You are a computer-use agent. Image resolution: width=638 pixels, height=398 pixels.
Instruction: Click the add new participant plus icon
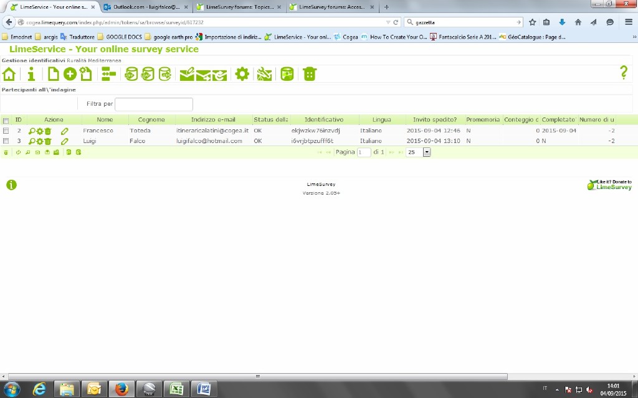pos(70,74)
